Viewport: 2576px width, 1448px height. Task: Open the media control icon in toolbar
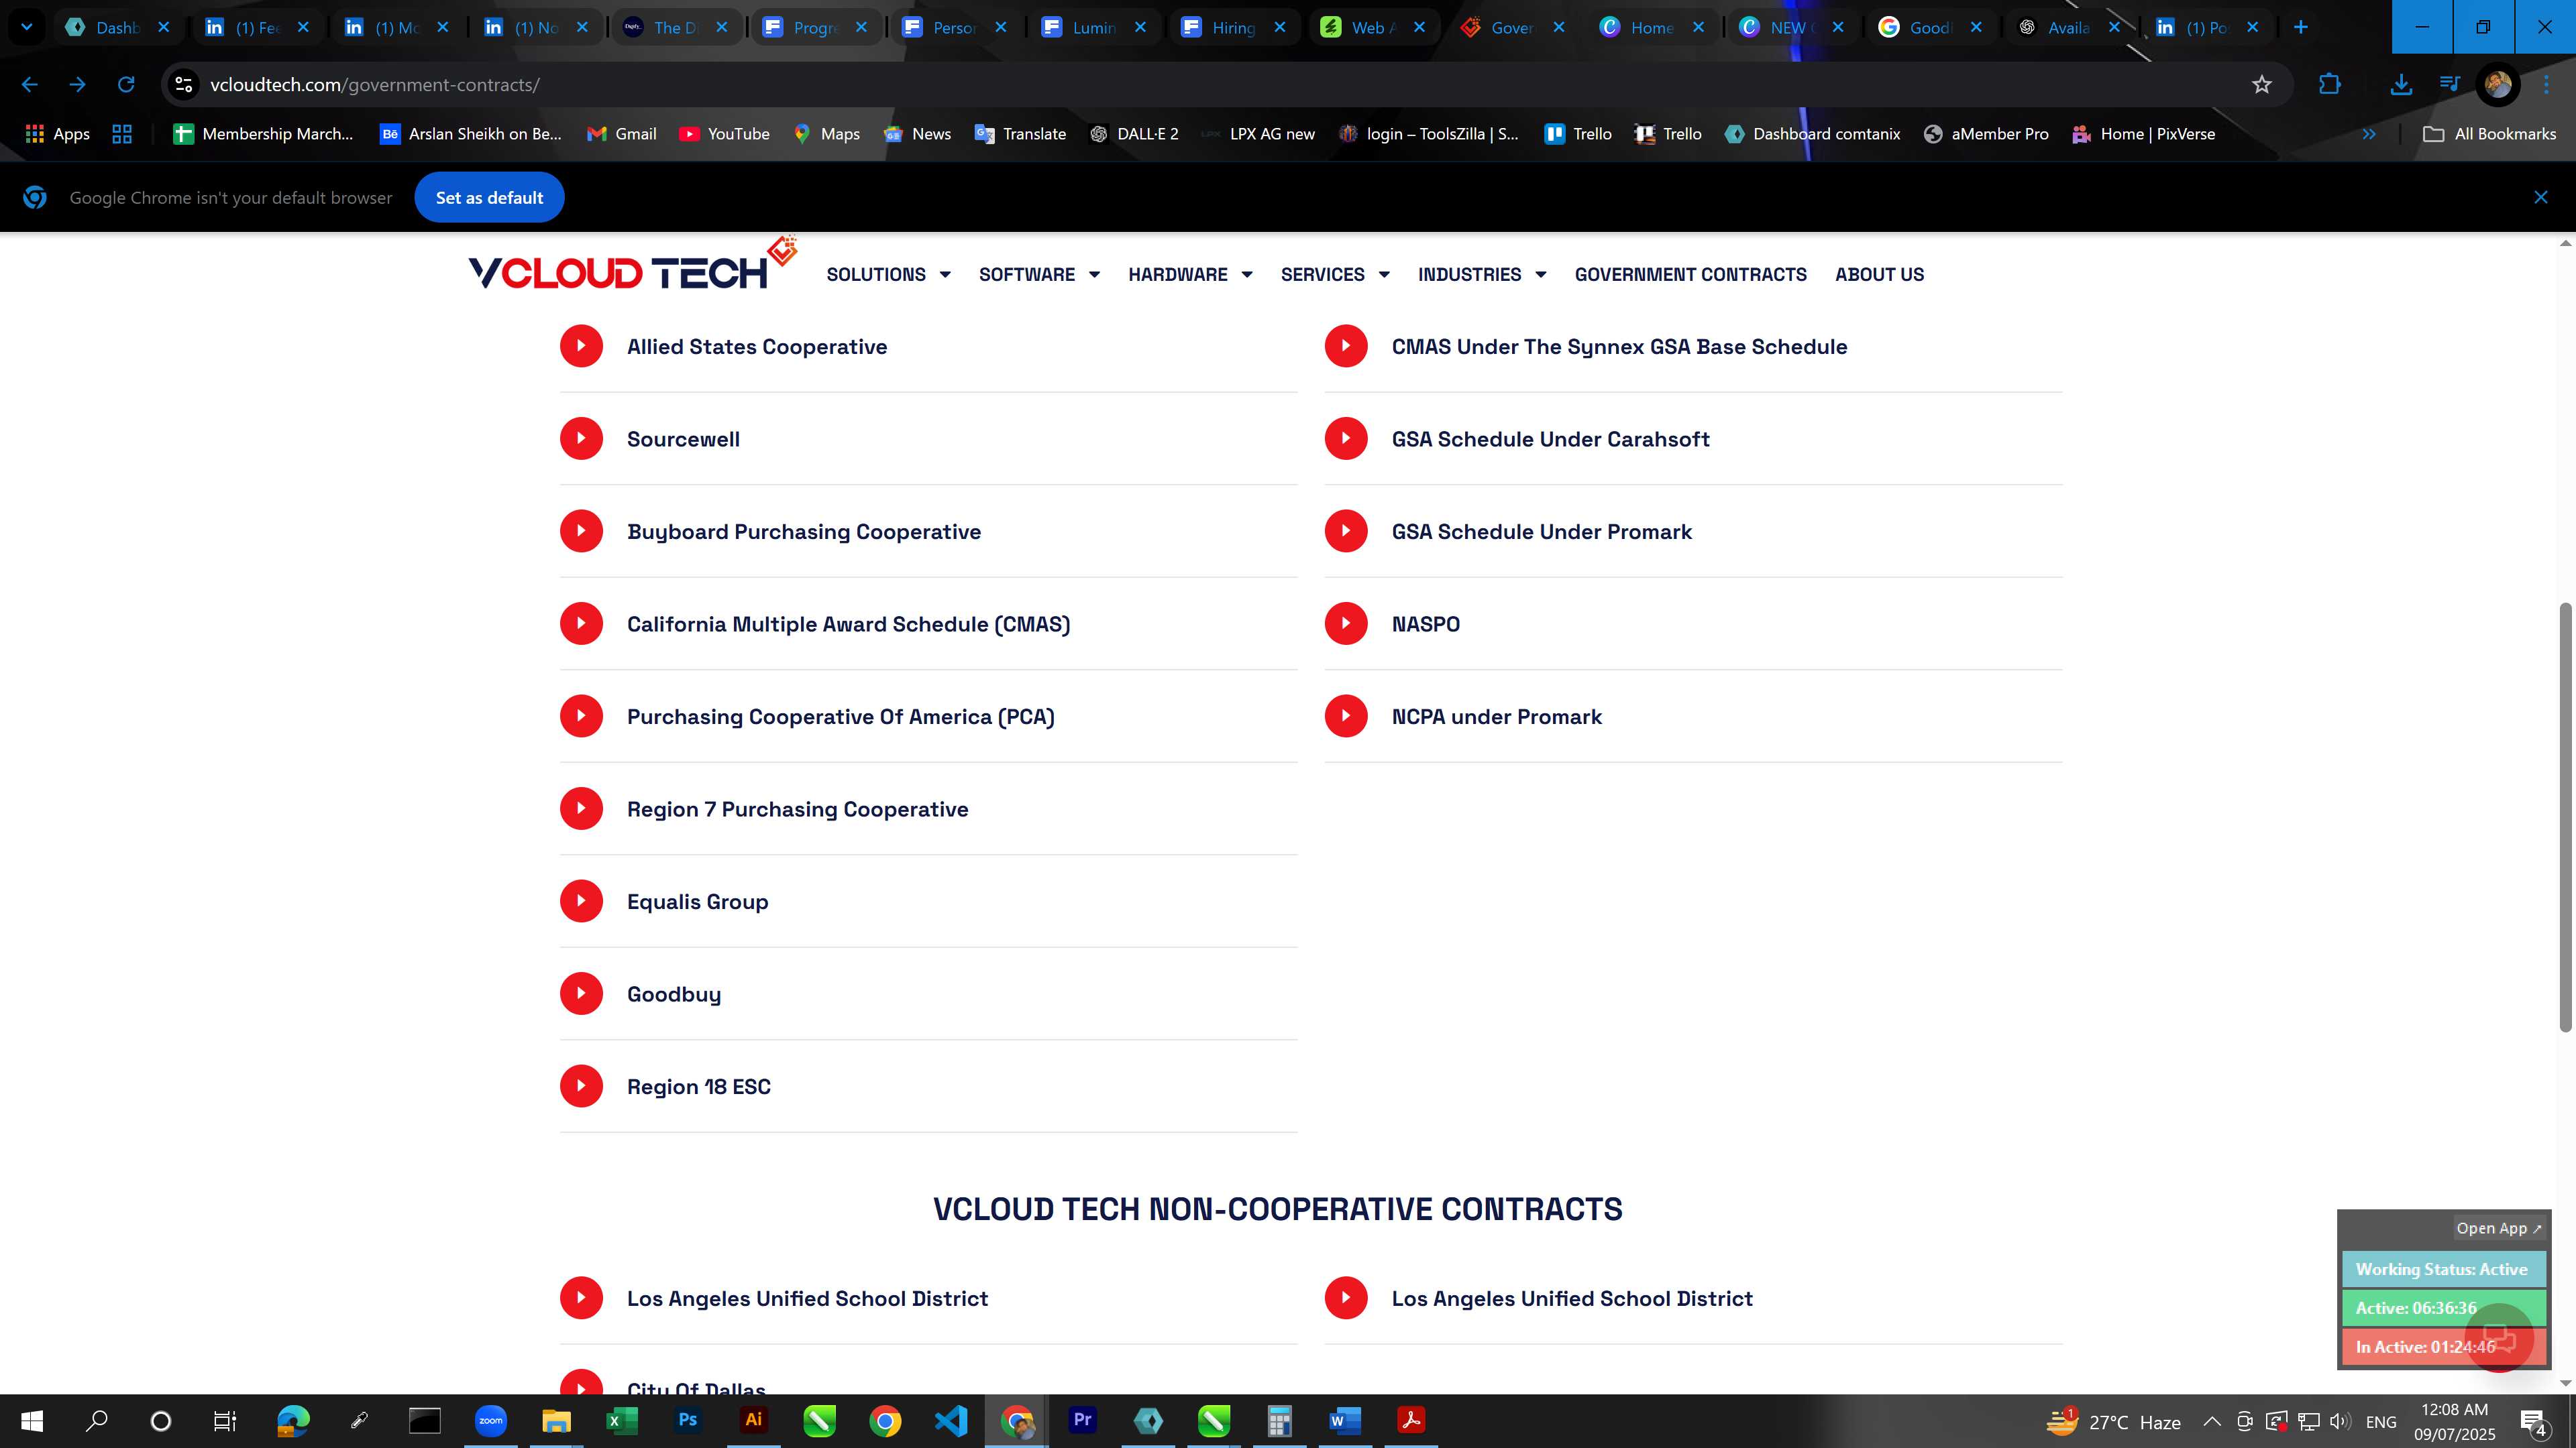[x=2449, y=85]
